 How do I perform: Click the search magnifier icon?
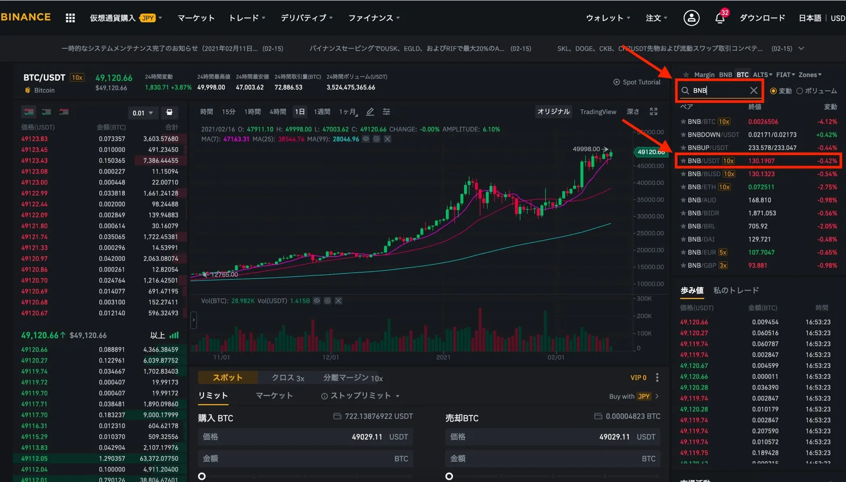685,90
